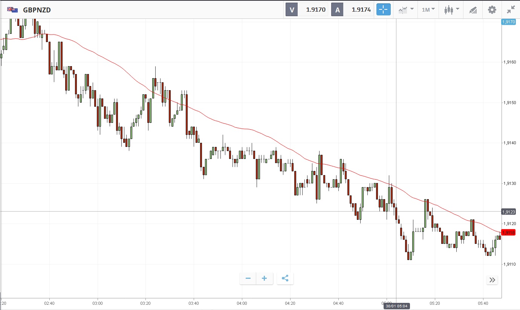
Task: Open the candlestick chart type dropdown
Action: 451,10
